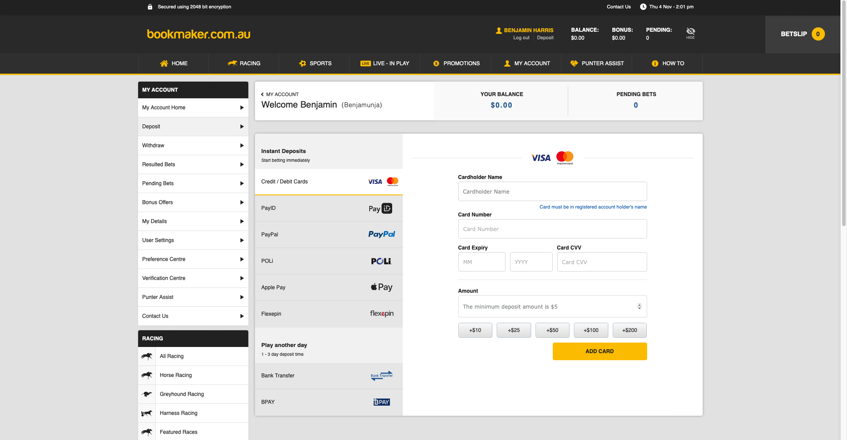The image size is (847, 440).
Task: Click the Visa logo above form
Action: [541, 158]
